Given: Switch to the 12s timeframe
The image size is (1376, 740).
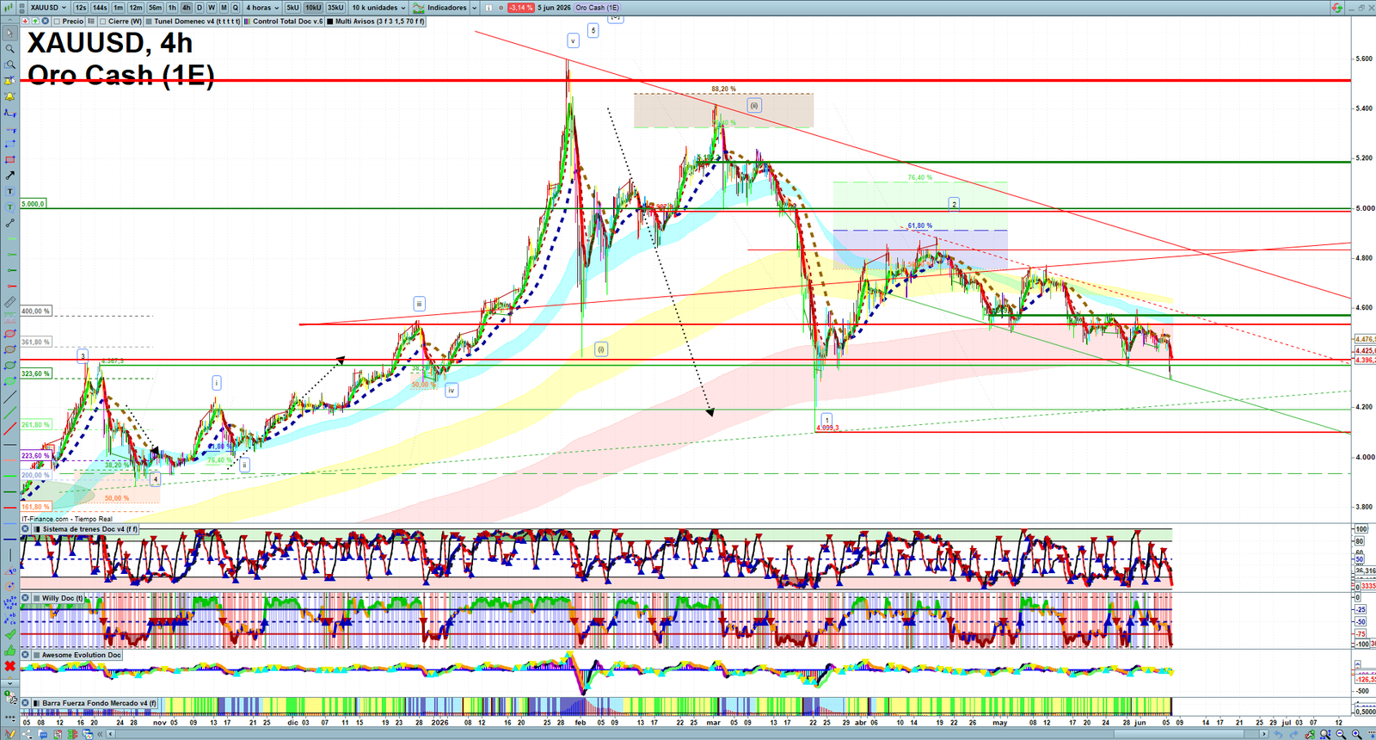Looking at the screenshot, I should pos(80,8).
